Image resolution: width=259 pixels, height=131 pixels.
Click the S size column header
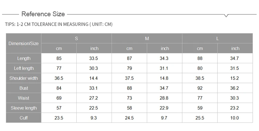point(76,38)
